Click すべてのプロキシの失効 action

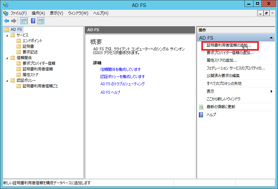point(224,84)
